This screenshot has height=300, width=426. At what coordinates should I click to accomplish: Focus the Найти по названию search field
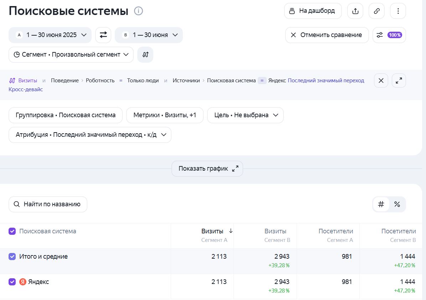[x=48, y=204]
